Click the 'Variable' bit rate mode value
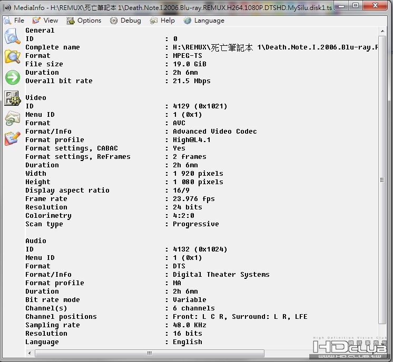 click(190, 300)
